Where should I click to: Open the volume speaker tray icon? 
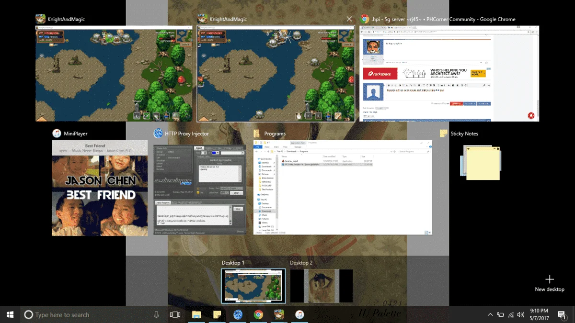(521, 314)
